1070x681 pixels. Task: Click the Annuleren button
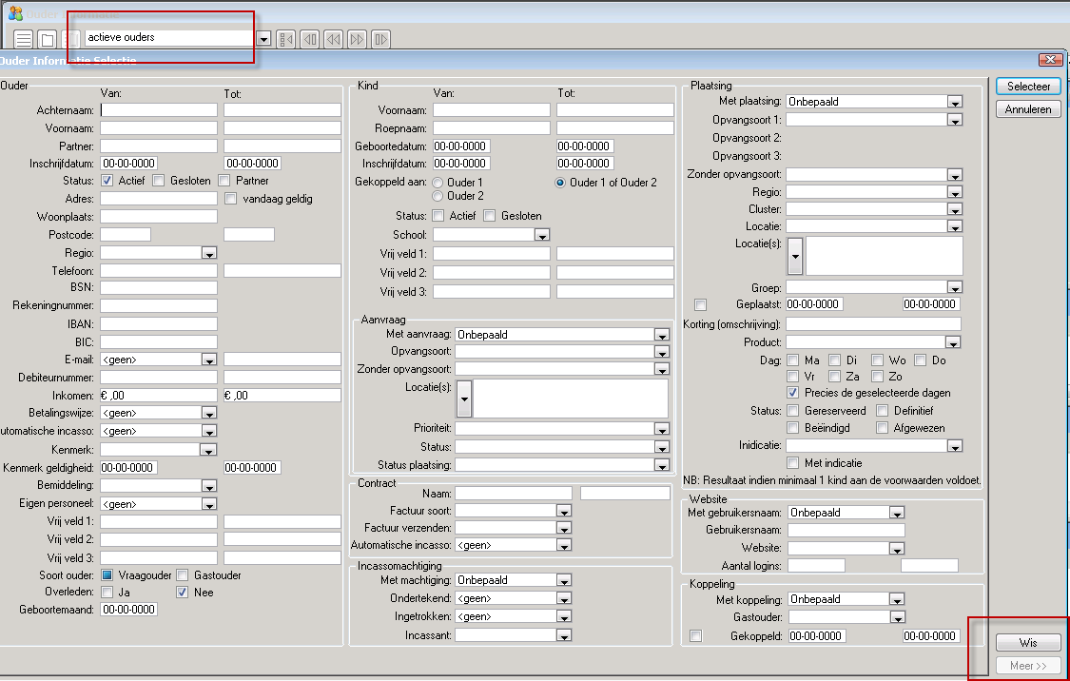(x=1027, y=109)
